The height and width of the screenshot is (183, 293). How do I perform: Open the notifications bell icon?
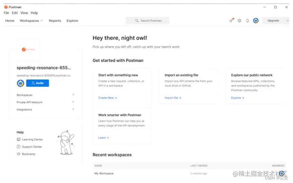point(247,21)
